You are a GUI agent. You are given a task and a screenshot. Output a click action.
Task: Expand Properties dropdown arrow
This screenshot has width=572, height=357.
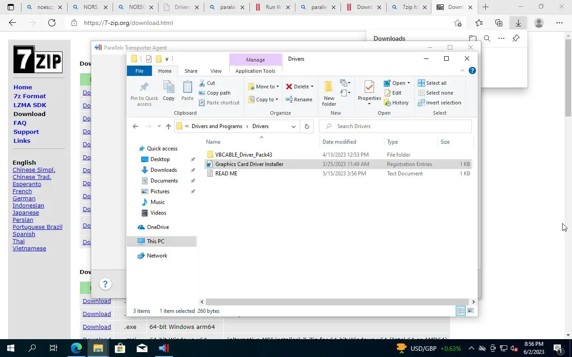pos(369,104)
